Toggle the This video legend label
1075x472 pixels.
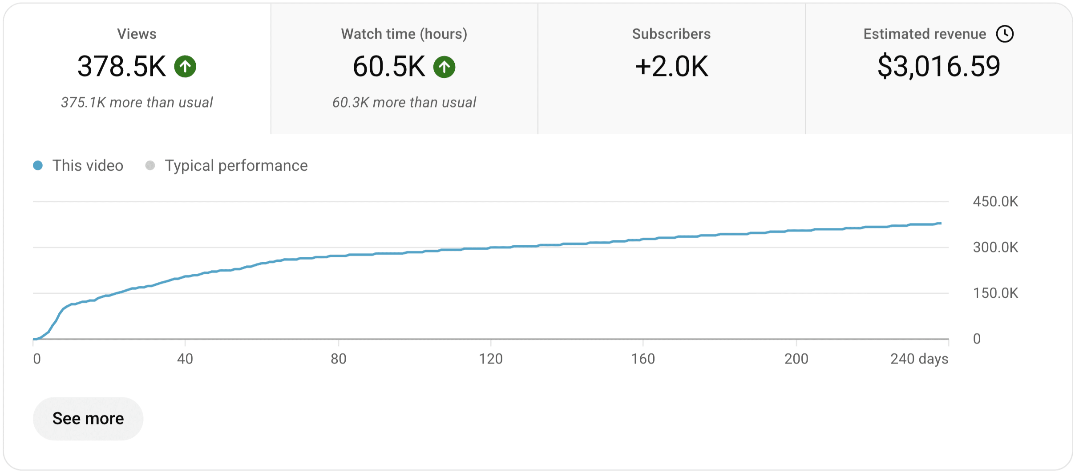coord(88,166)
